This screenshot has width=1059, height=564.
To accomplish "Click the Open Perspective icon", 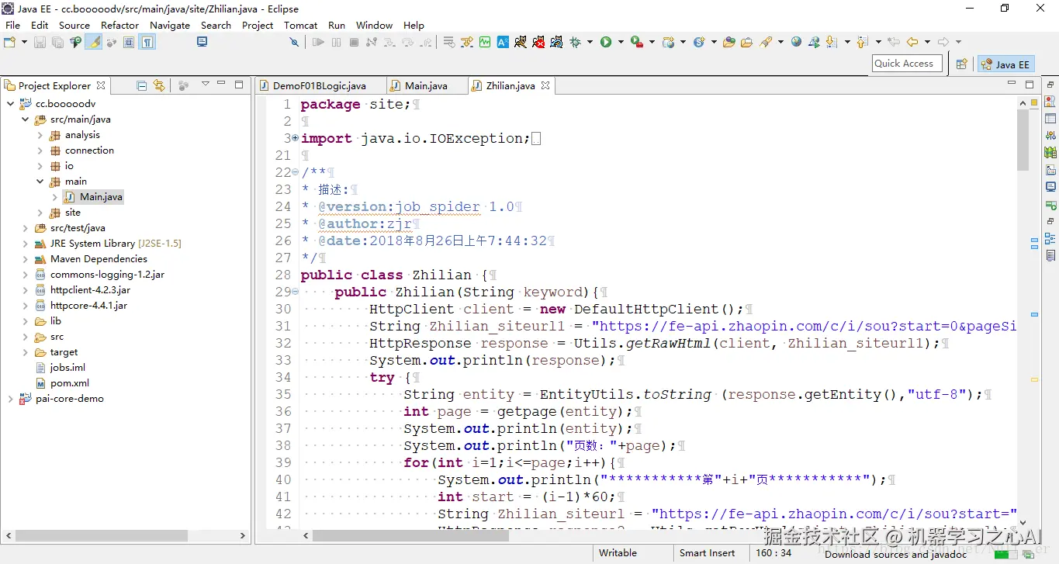I will [x=962, y=64].
